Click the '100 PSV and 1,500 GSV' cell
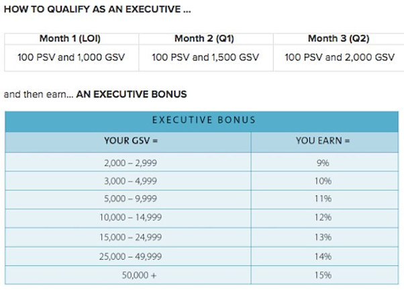Image resolution: width=404 pixels, height=290 pixels. [x=206, y=58]
